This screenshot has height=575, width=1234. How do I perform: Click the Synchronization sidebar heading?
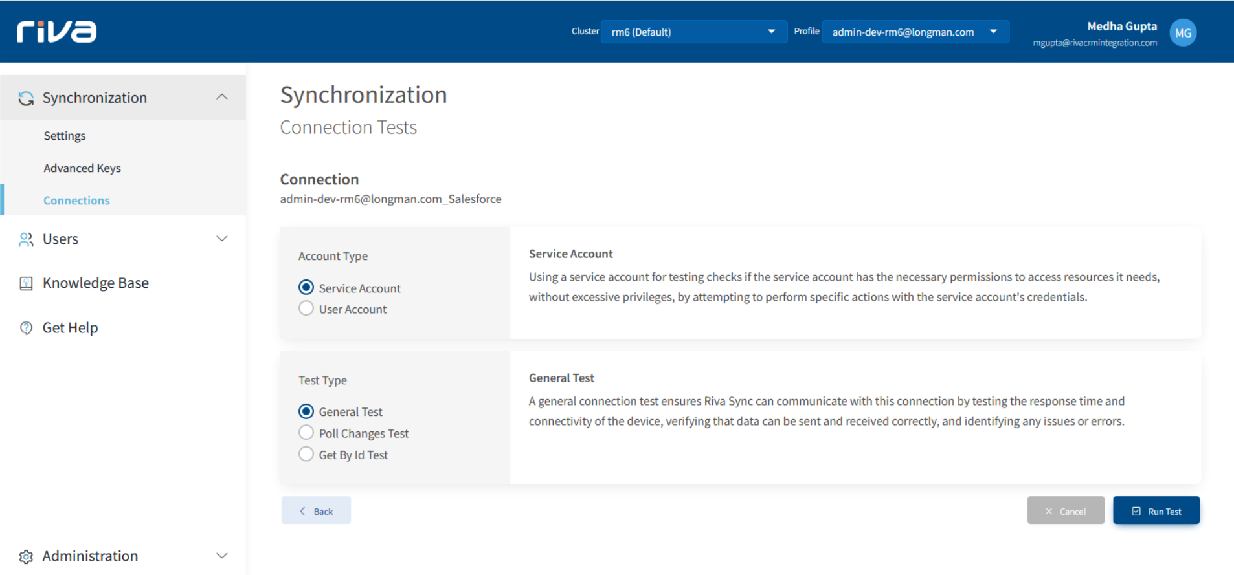click(x=95, y=98)
